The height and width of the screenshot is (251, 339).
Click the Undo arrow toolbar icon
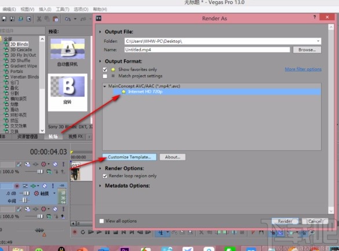click(x=68, y=19)
